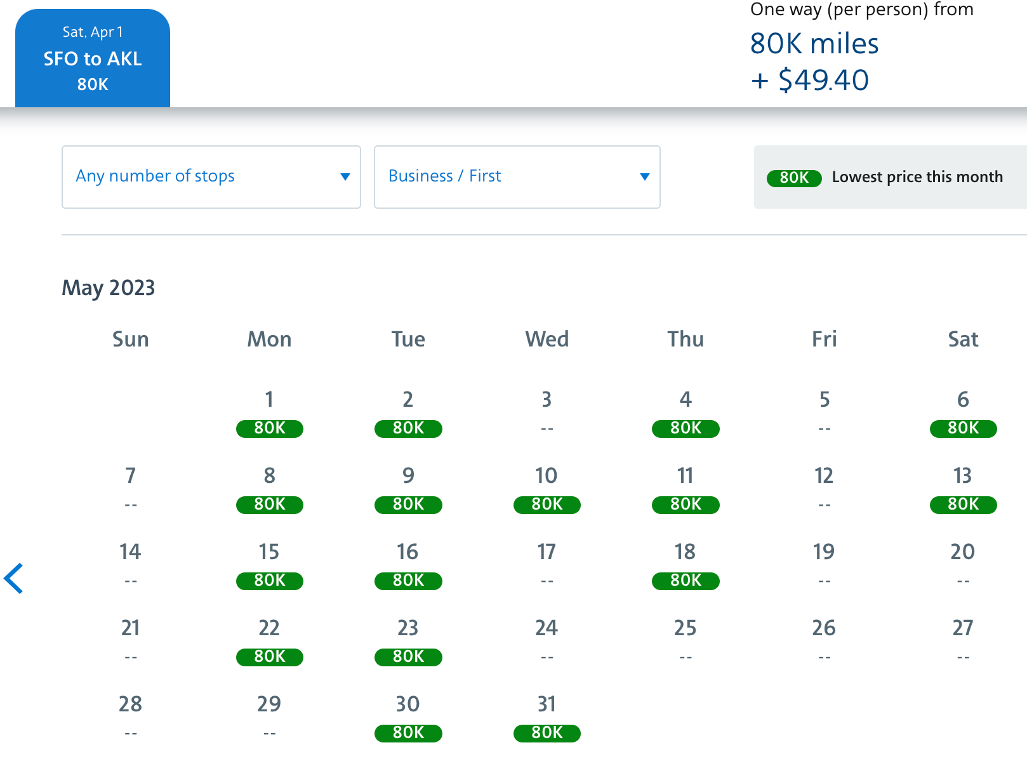
Task: Click the Lowest price this month legend badge
Action: click(x=794, y=178)
